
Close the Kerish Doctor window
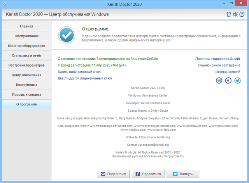point(241,3)
